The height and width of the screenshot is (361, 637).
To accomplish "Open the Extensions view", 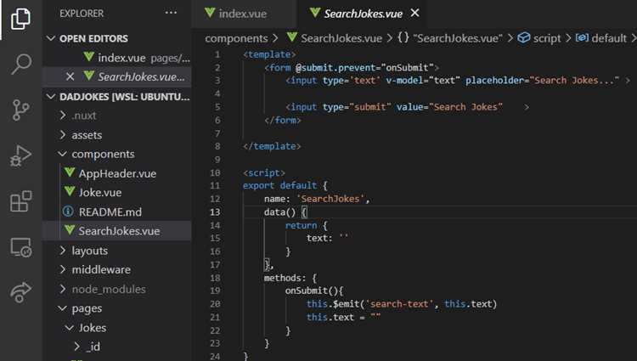I will tap(20, 201).
